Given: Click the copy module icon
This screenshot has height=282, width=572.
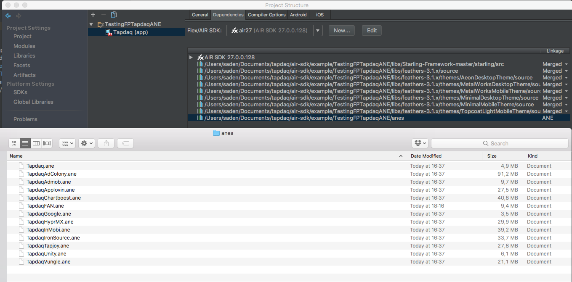Looking at the screenshot, I should pos(114,14).
